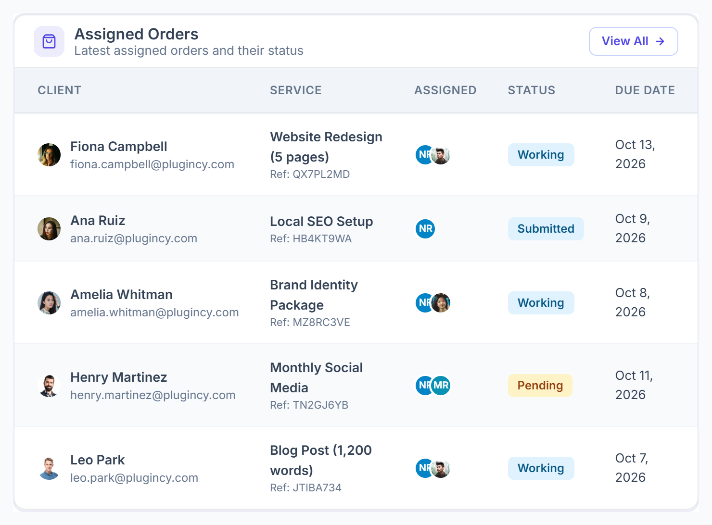Select the ASSIGNED column header
712x525 pixels.
pyautogui.click(x=445, y=90)
